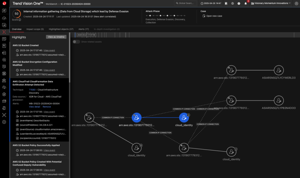The width and height of the screenshot is (300, 178).
Task: Click the highlighted red X sidebar icon
Action: pyautogui.click(x=4, y=32)
